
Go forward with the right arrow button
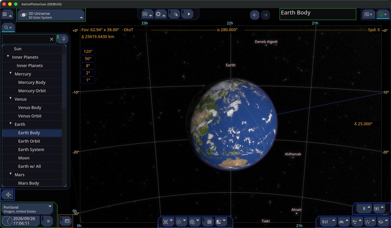(266, 15)
